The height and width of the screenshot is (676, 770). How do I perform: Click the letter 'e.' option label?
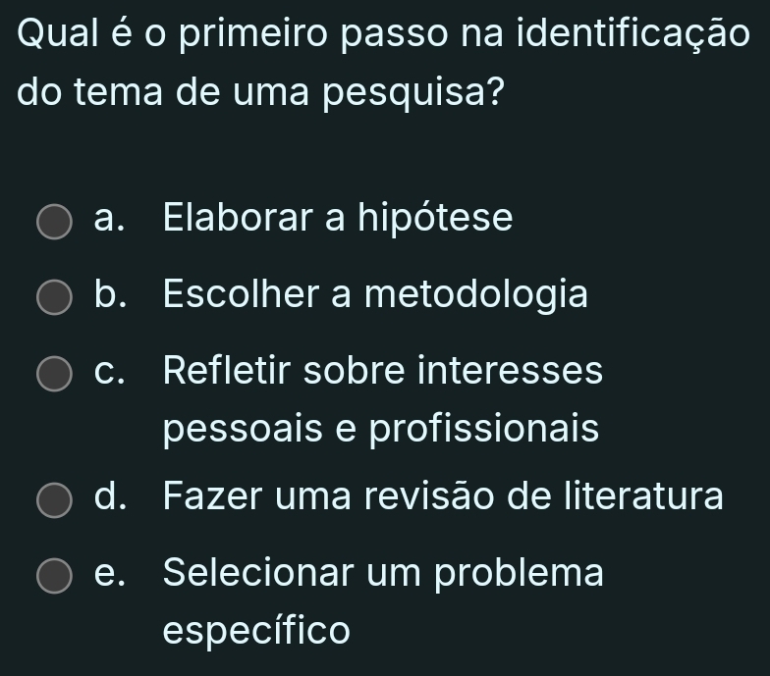(x=111, y=574)
